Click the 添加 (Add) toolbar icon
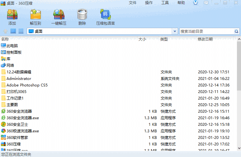The image size is (241, 157). click(x=12, y=14)
